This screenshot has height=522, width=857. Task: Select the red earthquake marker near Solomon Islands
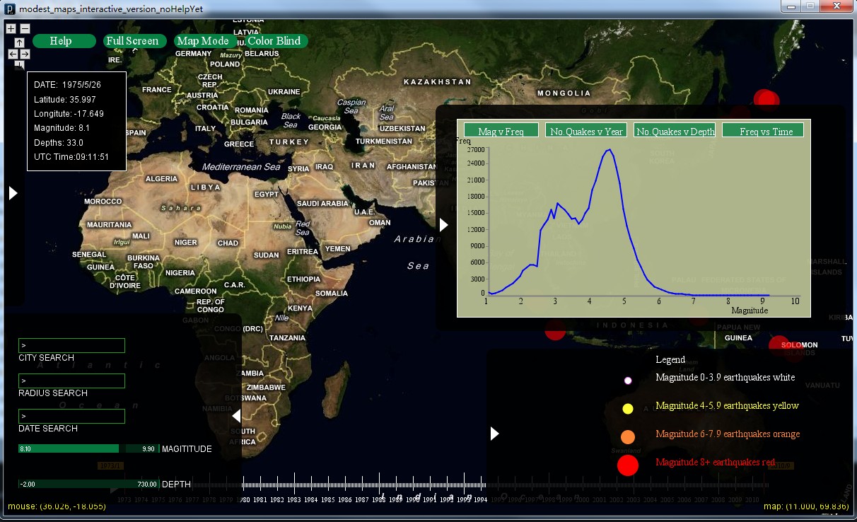pos(779,345)
